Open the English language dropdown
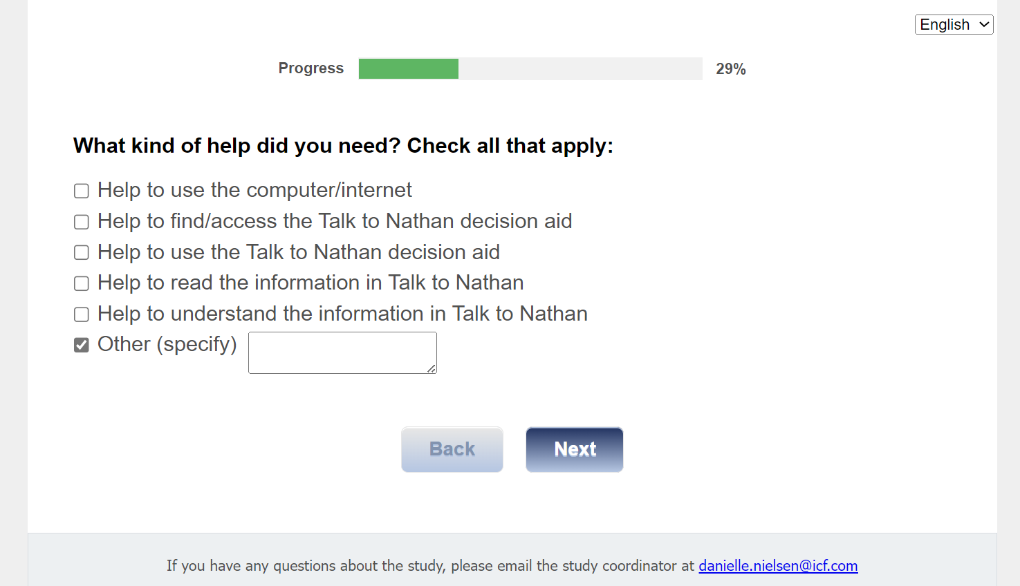1020x586 pixels. click(x=954, y=25)
